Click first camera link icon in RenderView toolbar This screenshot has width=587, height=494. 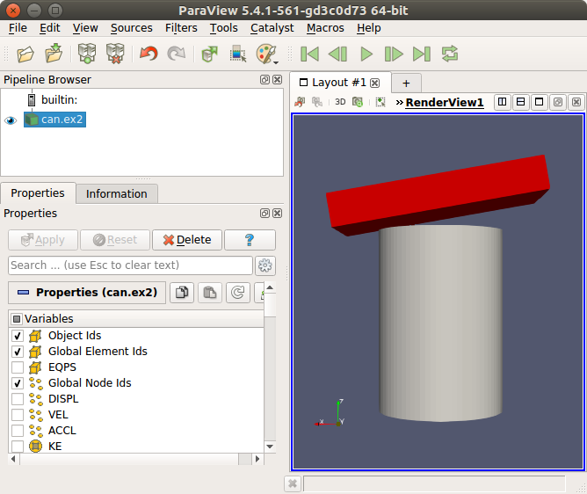pyautogui.click(x=300, y=102)
